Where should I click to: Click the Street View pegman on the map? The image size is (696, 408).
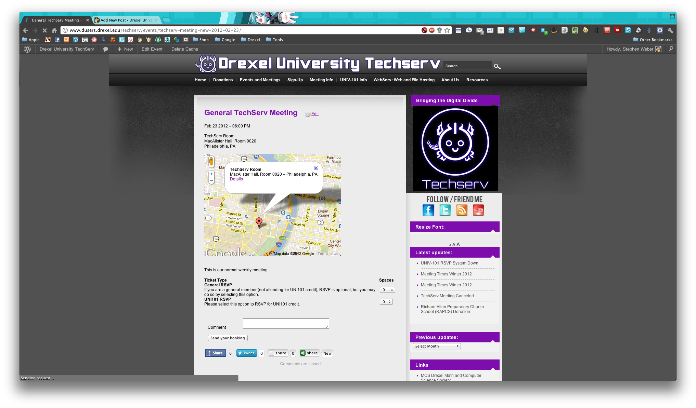coord(211,161)
